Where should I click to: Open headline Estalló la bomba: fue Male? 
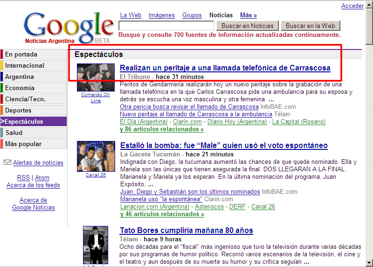pos(224,145)
